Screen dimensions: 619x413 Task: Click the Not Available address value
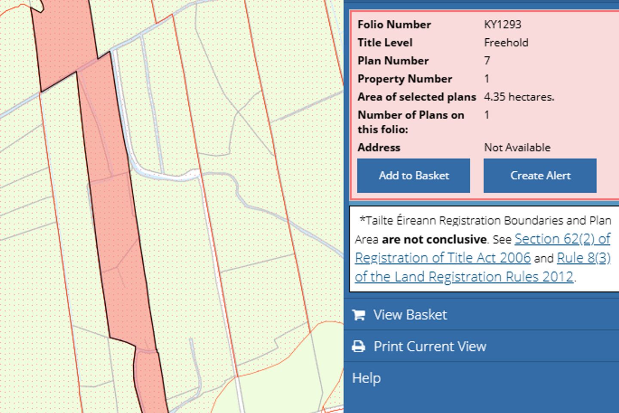point(517,148)
